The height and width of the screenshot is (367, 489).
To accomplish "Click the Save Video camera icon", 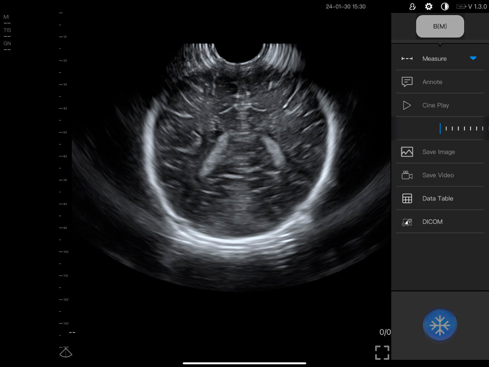I will pos(407,175).
